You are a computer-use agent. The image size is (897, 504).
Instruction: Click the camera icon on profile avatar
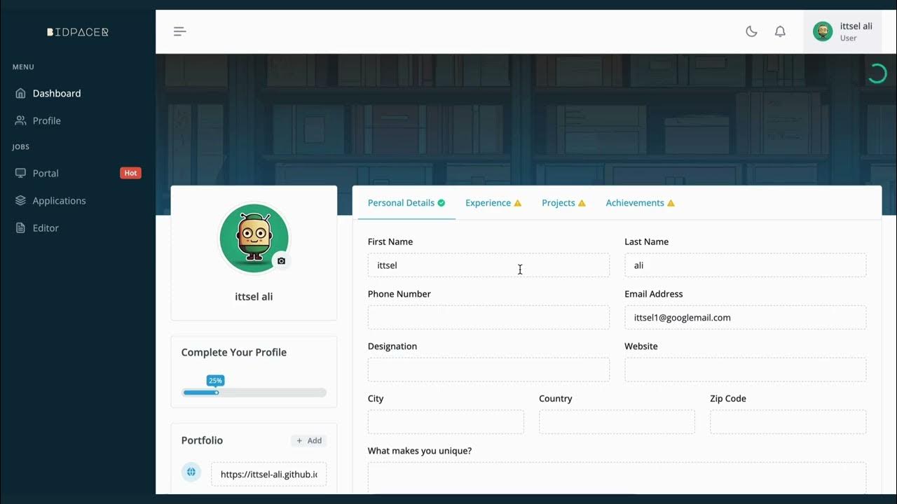tap(281, 261)
